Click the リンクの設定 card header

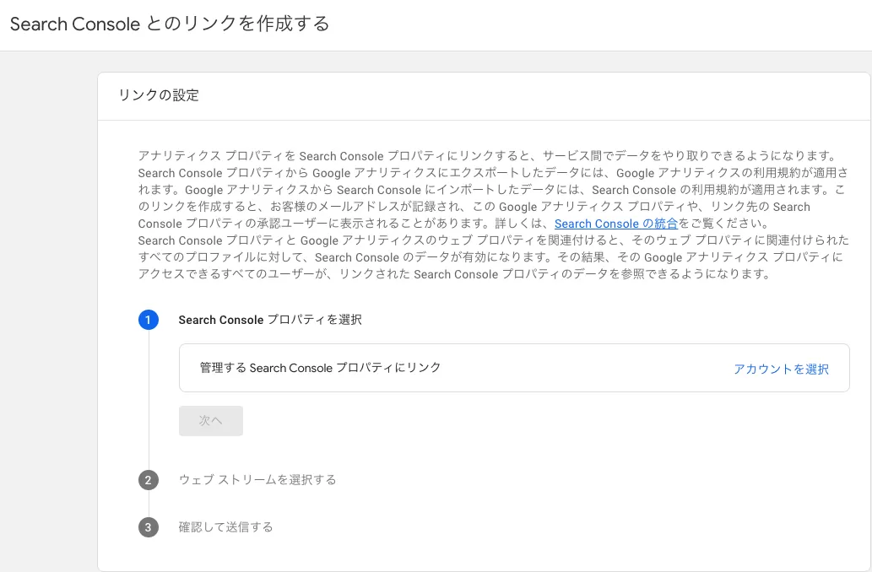click(x=159, y=95)
